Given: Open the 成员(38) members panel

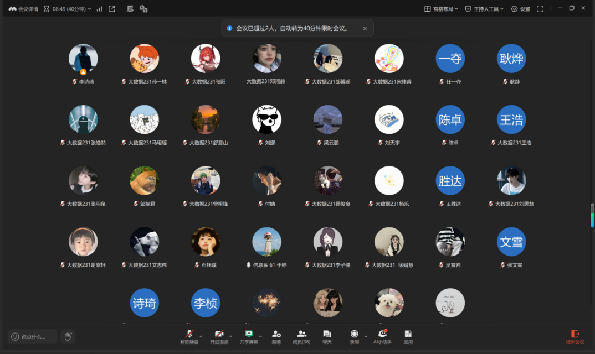Looking at the screenshot, I should point(301,336).
